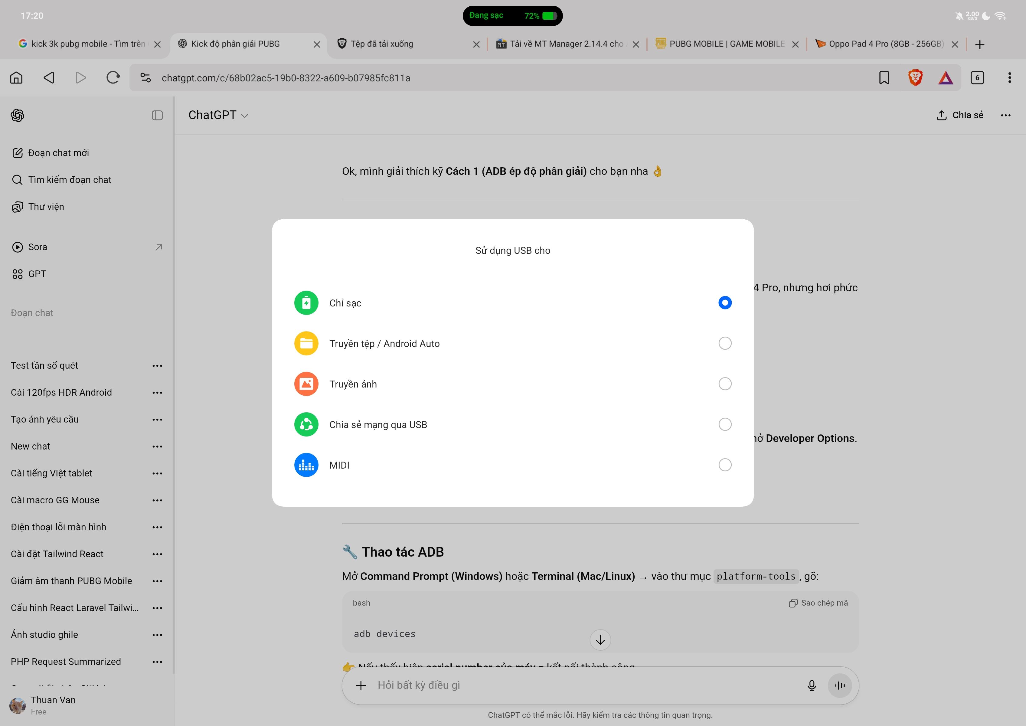Click the Chia sẻ share button
The image size is (1026, 726).
click(960, 115)
